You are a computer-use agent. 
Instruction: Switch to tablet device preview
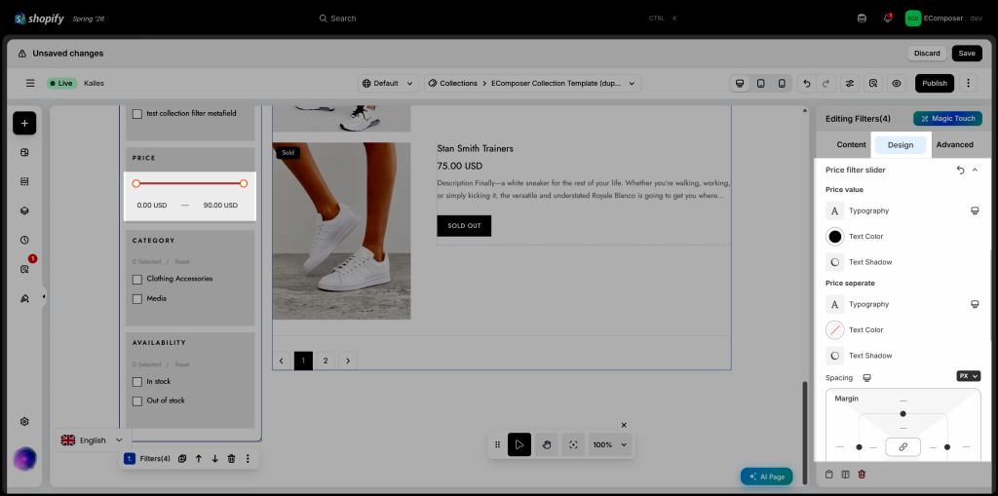760,83
